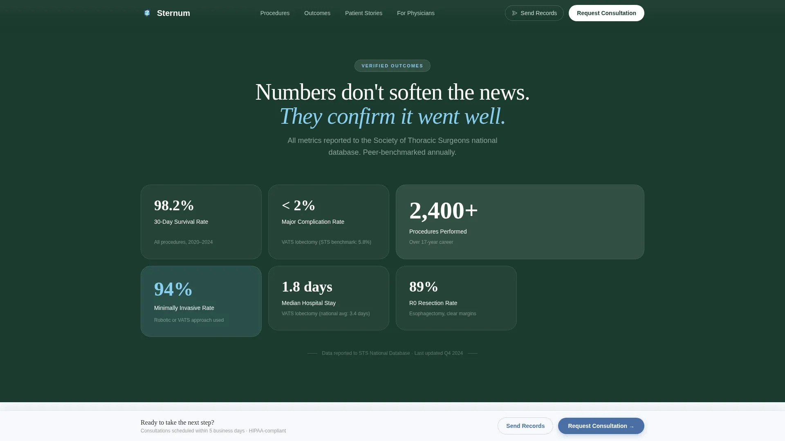
Task: Click the 2,400+ Procedures Performed value
Action: 444,211
